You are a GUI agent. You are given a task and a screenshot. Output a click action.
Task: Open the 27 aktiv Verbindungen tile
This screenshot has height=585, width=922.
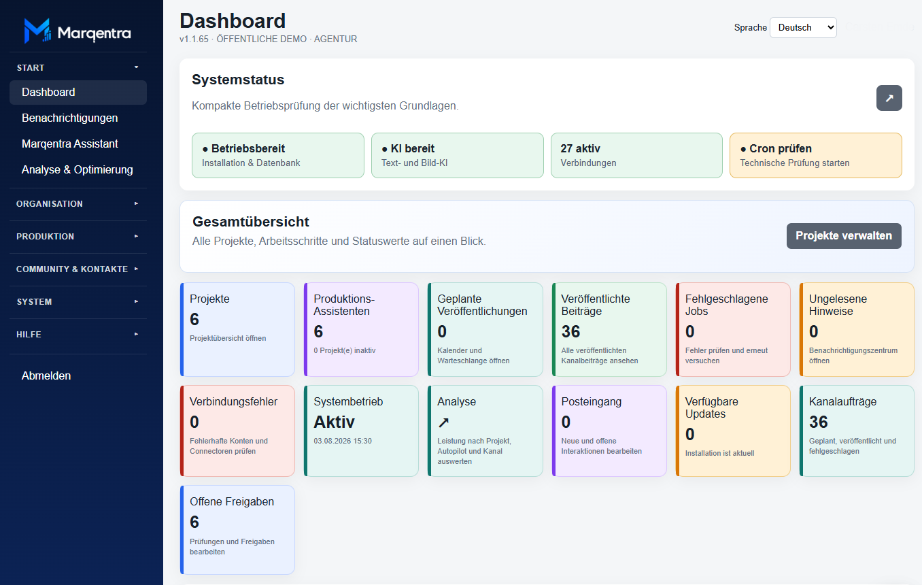click(x=636, y=155)
